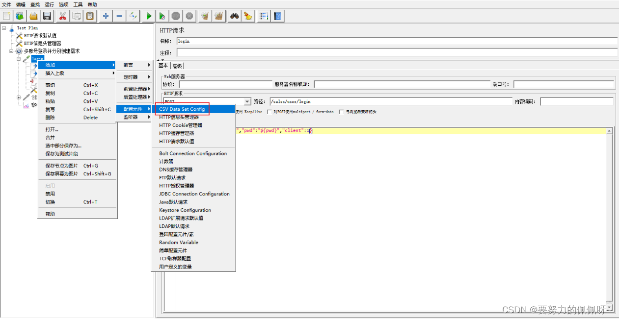Click the Stop test toolbar icon
Screen dimensions: 619x319
point(176,16)
